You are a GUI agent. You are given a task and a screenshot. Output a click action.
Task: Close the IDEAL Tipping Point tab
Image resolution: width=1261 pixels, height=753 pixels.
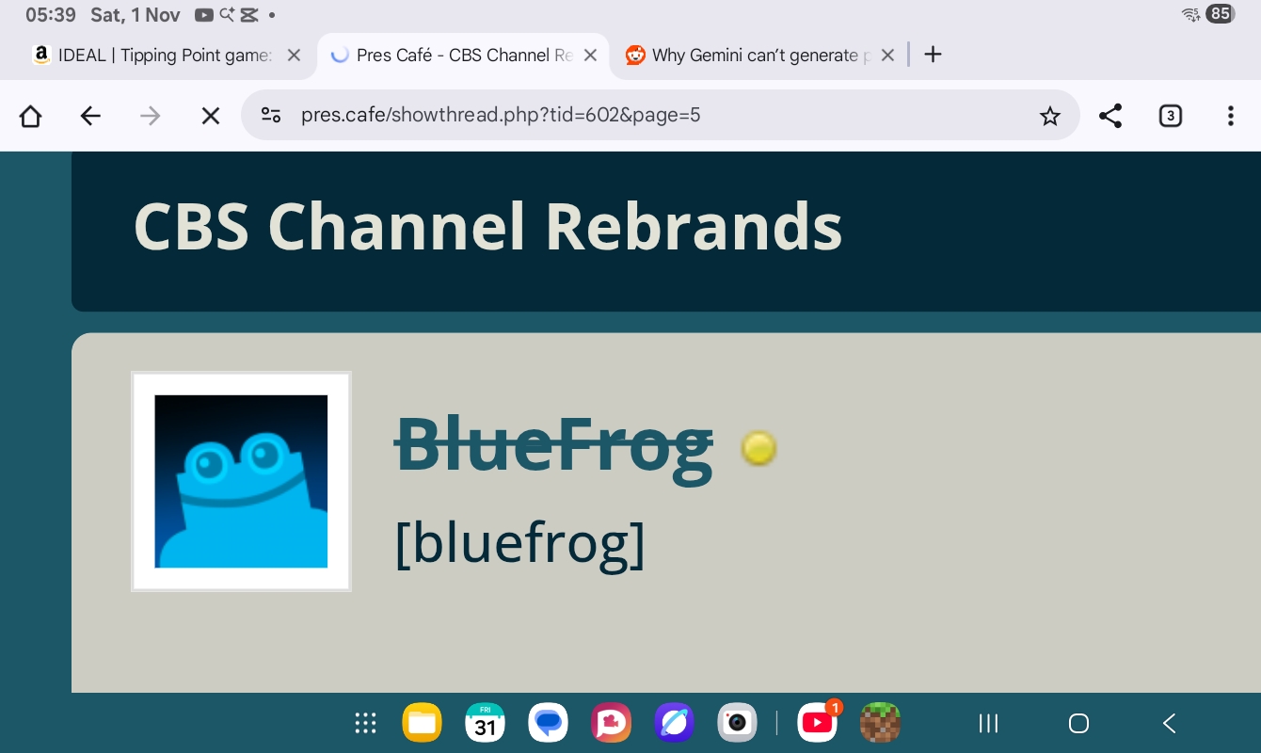[294, 56]
